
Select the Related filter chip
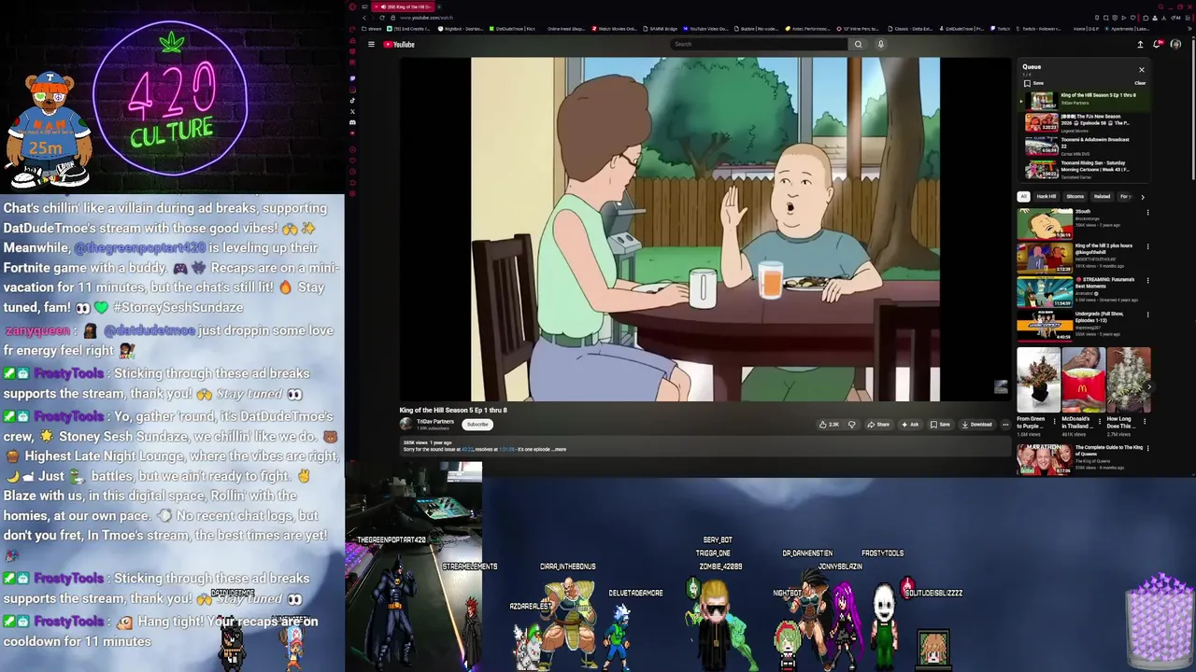tap(1103, 197)
